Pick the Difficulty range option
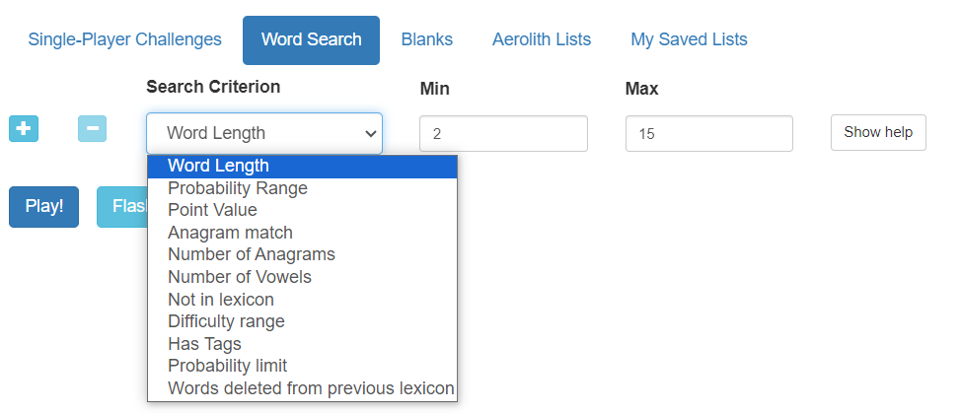 [x=226, y=321]
